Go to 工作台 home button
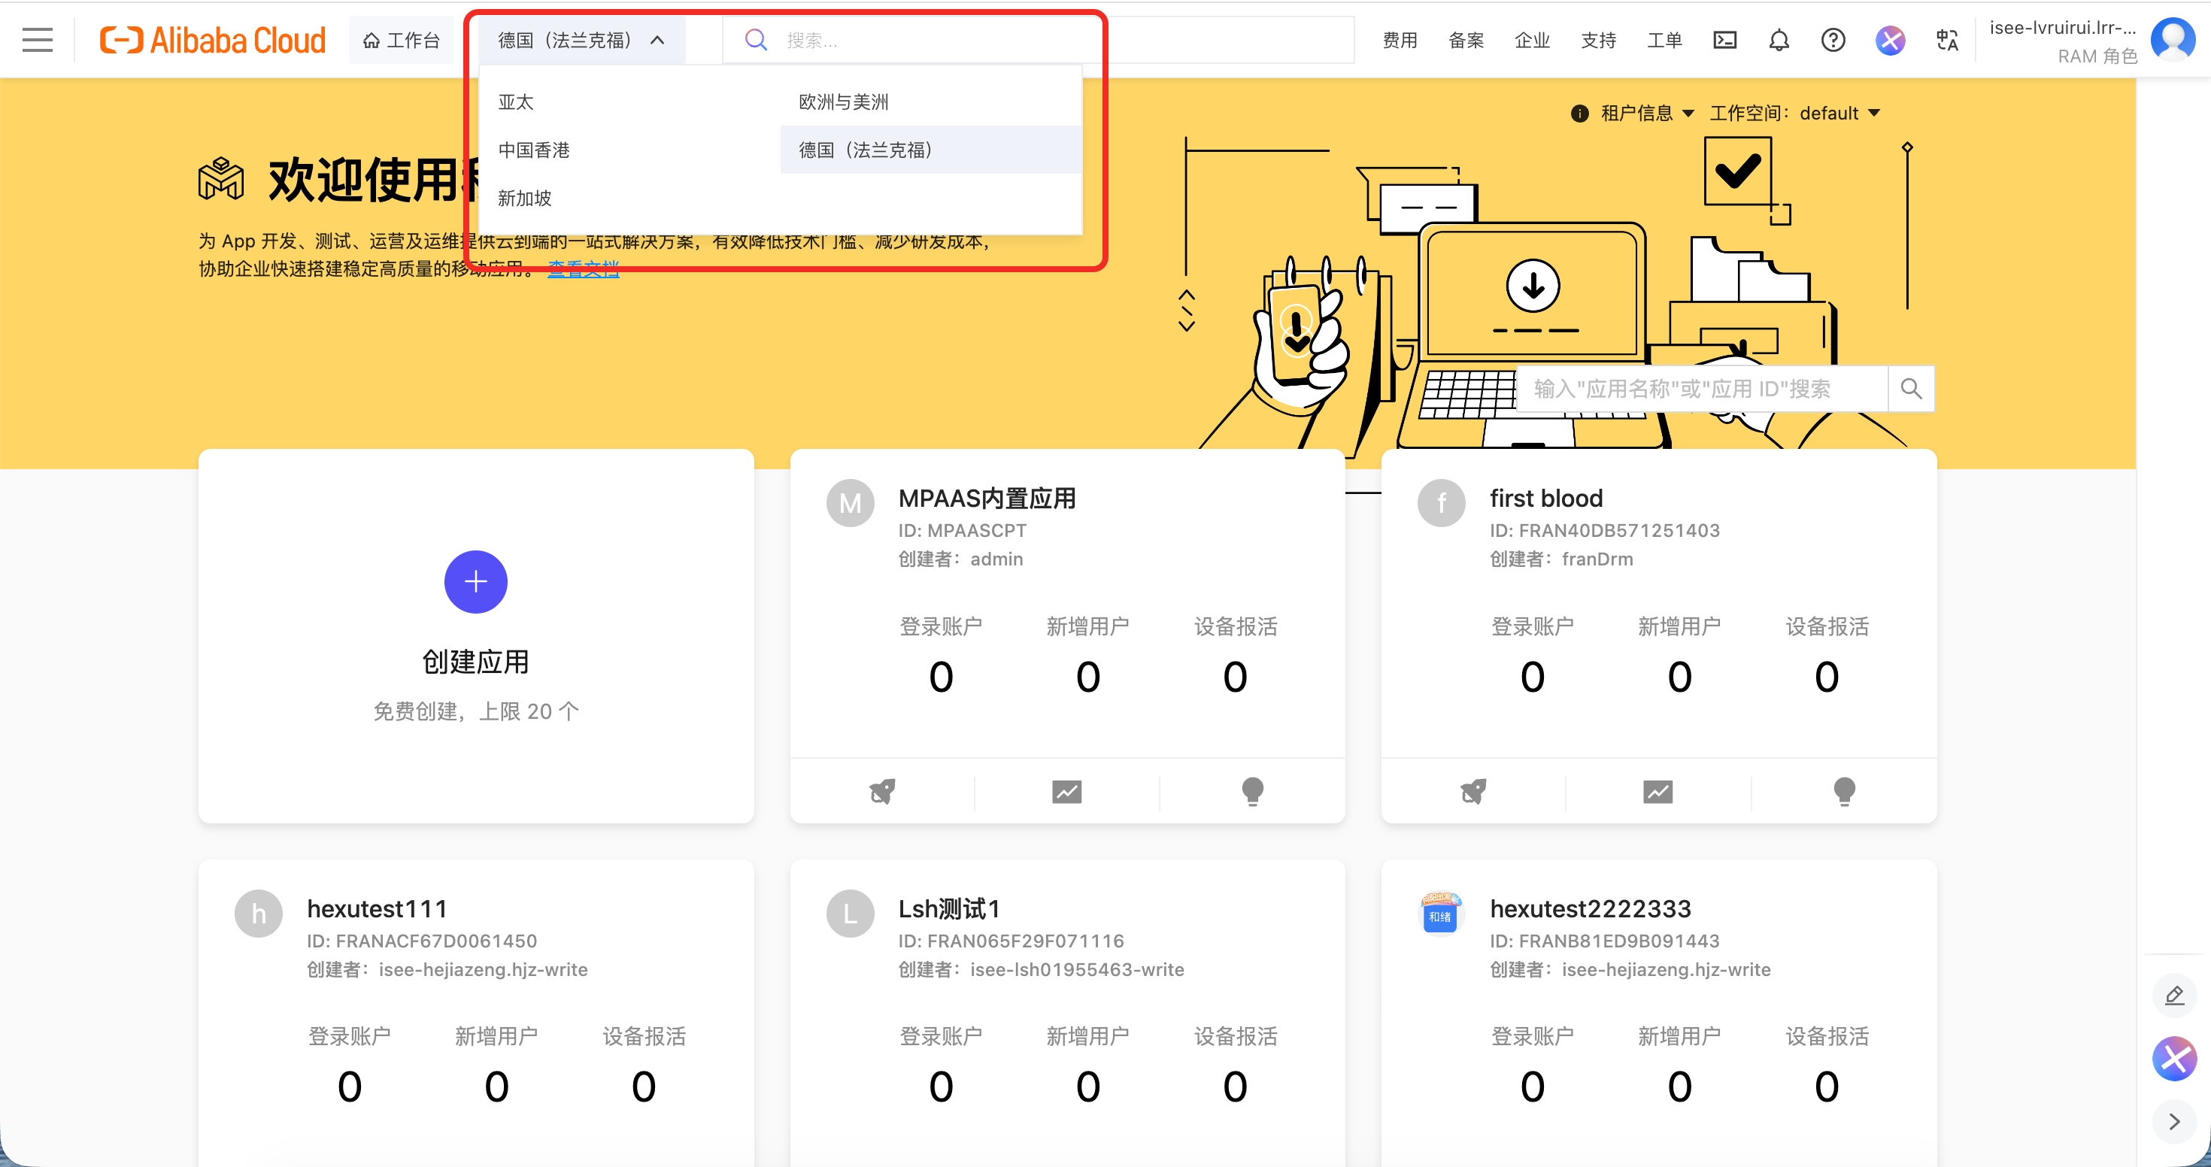This screenshot has height=1167, width=2211. (x=401, y=39)
